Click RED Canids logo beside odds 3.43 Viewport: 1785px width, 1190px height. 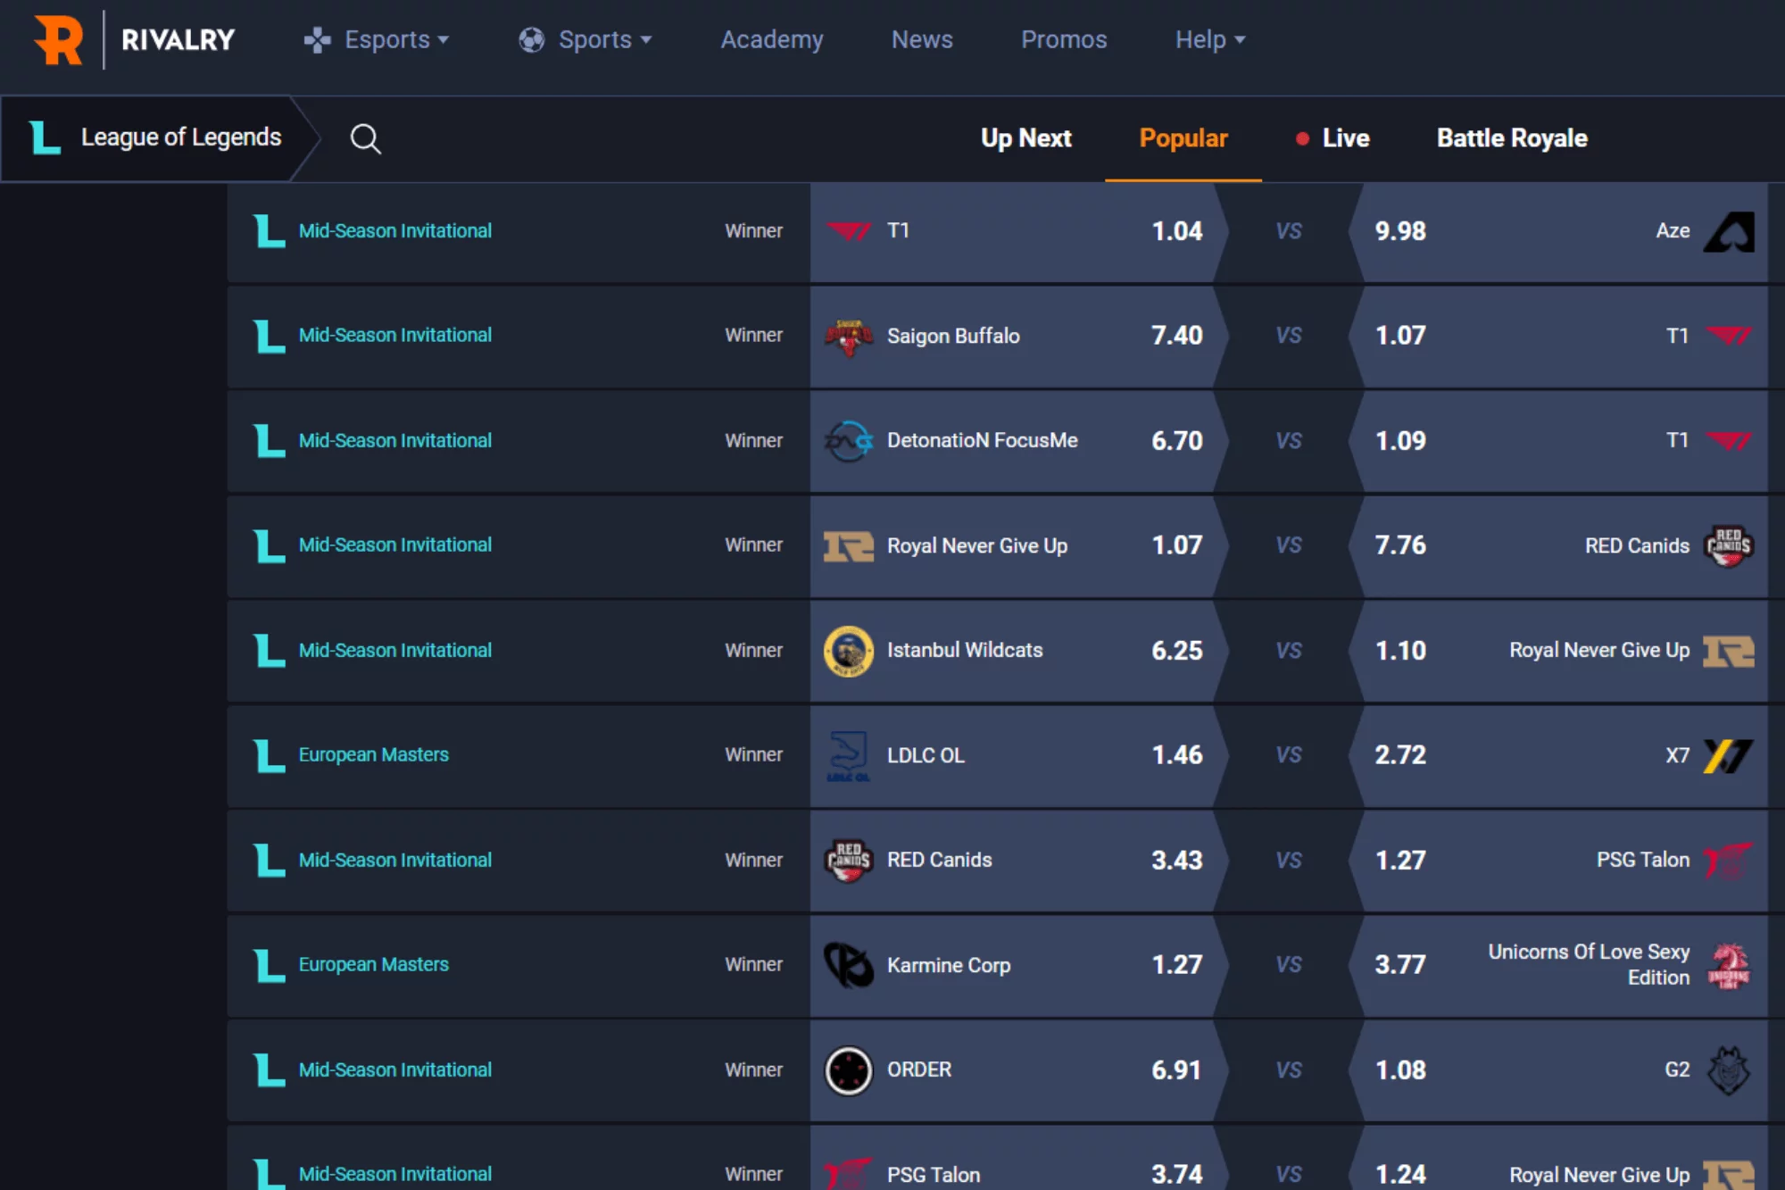point(849,861)
